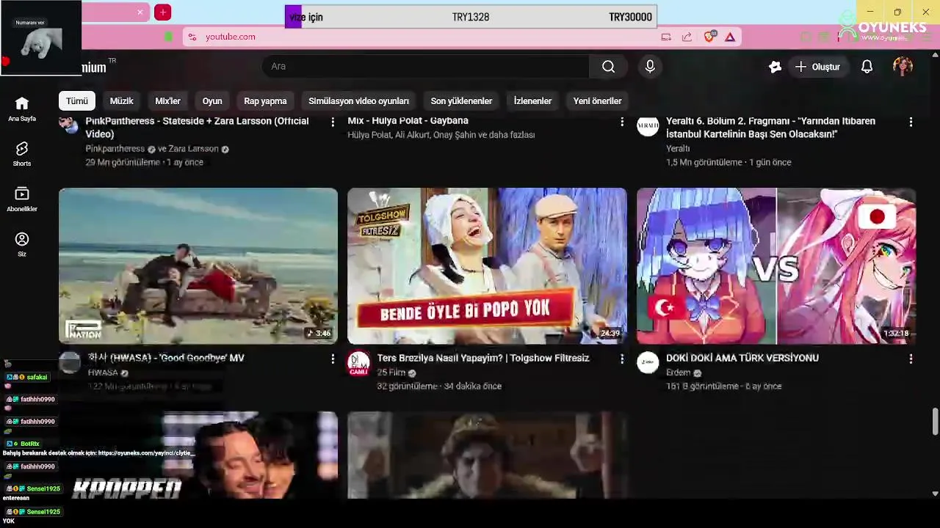
Task: Click the sparkle icon beside Oluştur
Action: [x=775, y=67]
